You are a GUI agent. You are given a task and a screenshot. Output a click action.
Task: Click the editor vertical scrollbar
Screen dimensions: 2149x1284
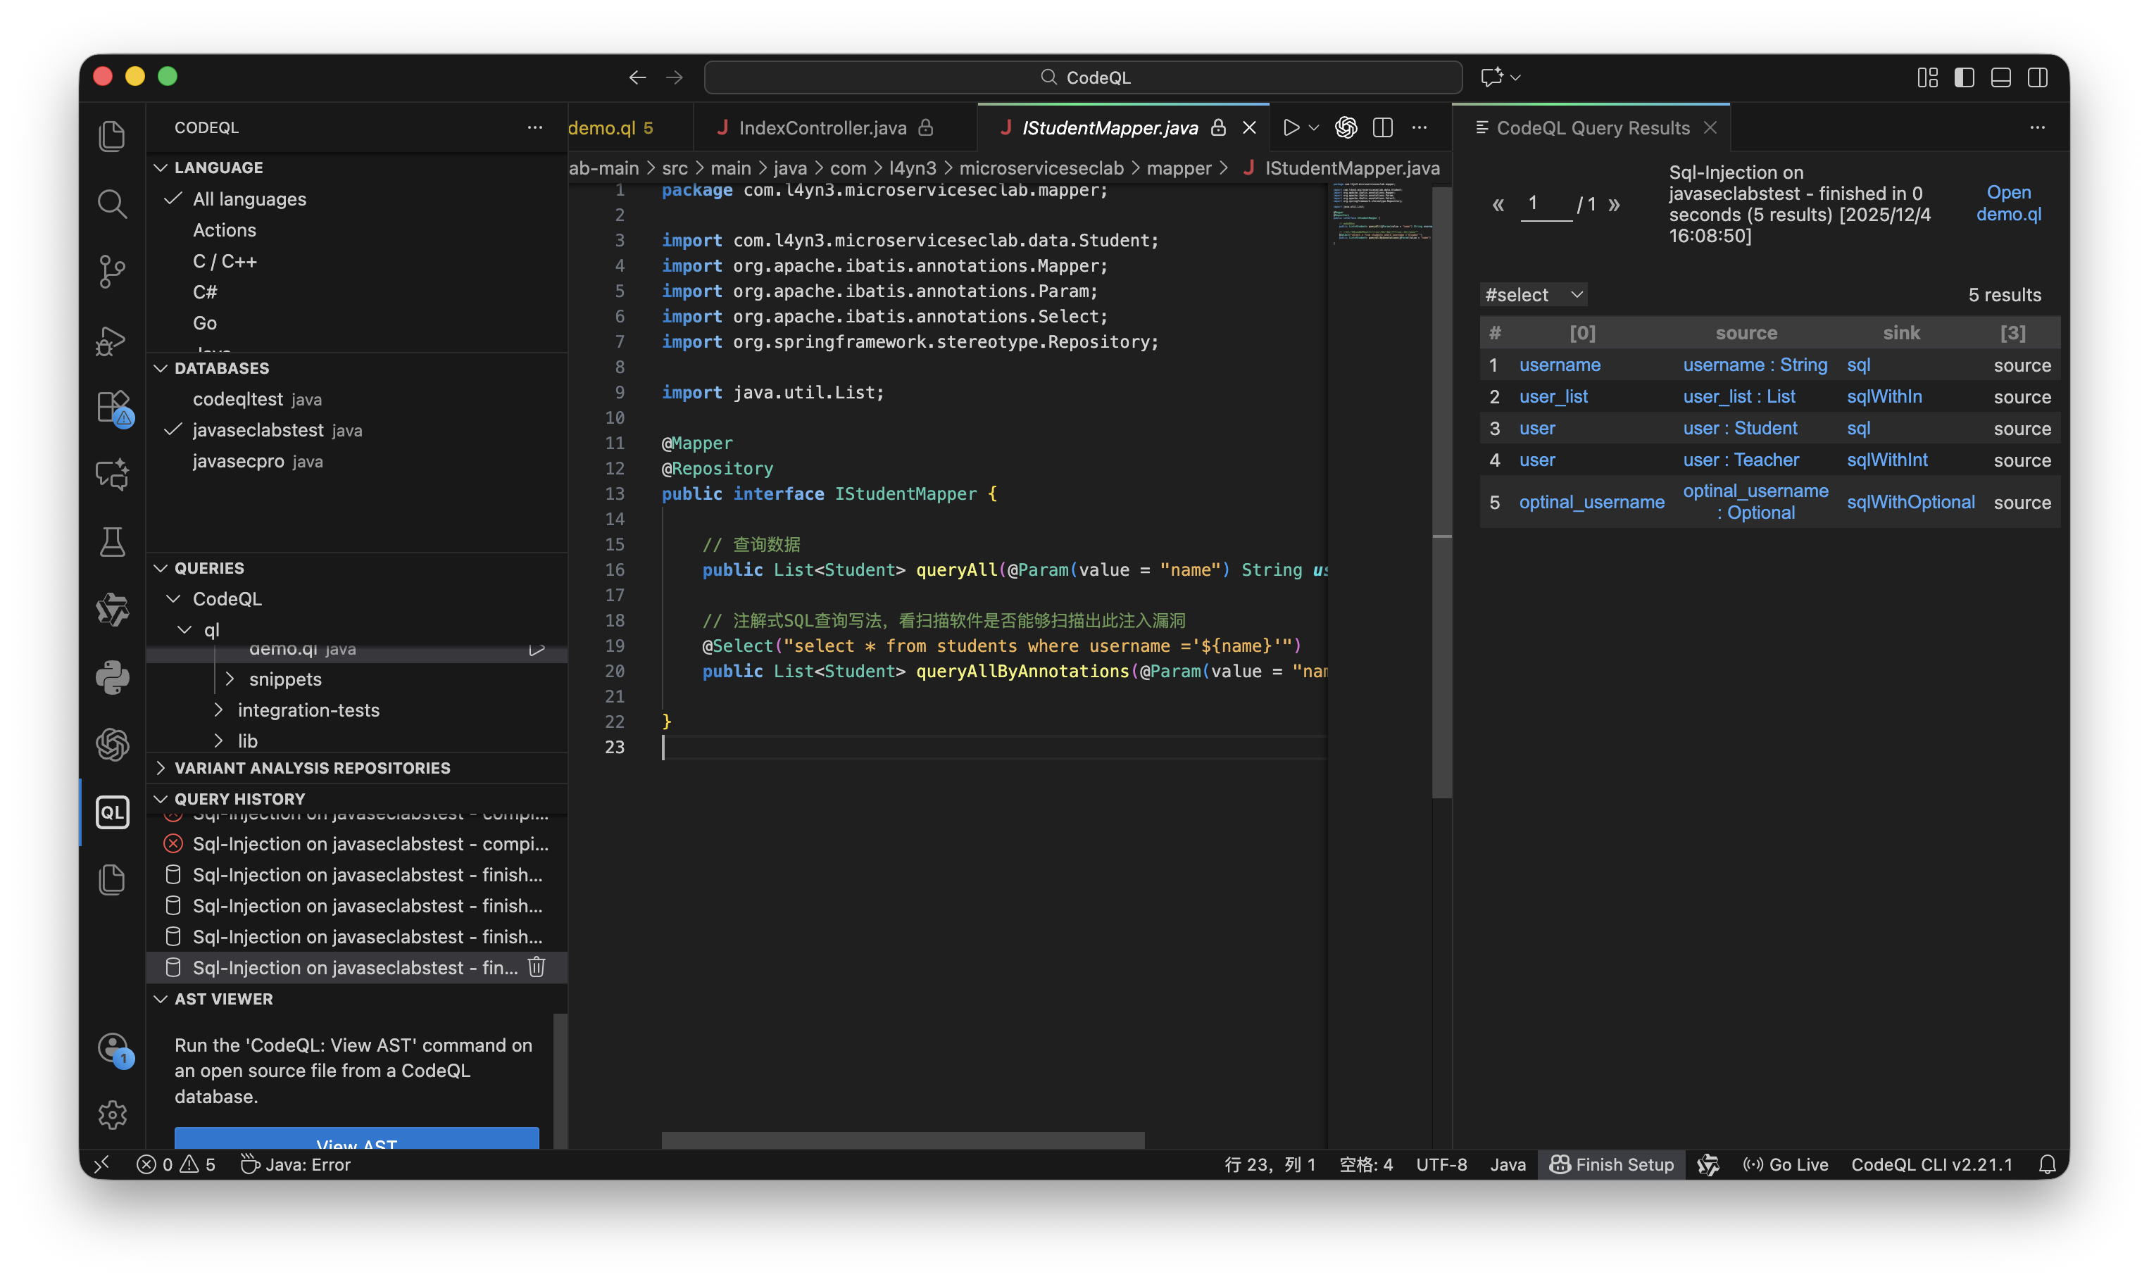tap(1441, 493)
